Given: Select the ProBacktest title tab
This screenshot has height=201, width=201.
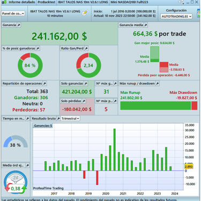Looking at the screenshot, I should point(47,2).
